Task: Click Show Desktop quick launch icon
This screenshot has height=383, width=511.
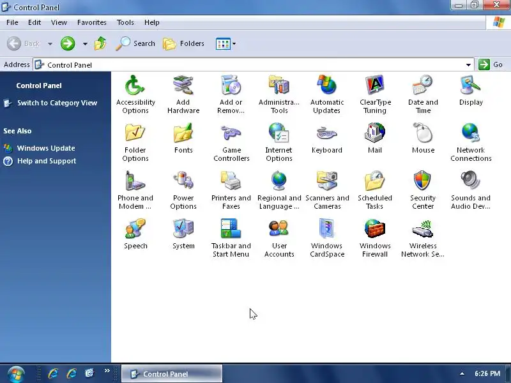Action: click(89, 373)
